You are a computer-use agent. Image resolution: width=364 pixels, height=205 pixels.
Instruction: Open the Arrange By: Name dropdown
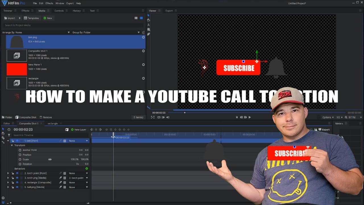point(36,32)
